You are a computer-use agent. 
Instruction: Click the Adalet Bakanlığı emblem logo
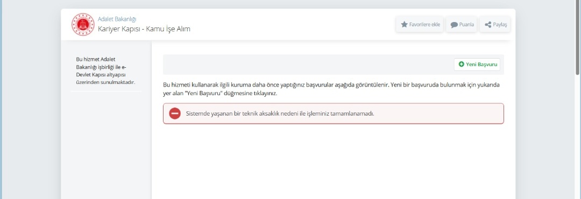click(83, 24)
